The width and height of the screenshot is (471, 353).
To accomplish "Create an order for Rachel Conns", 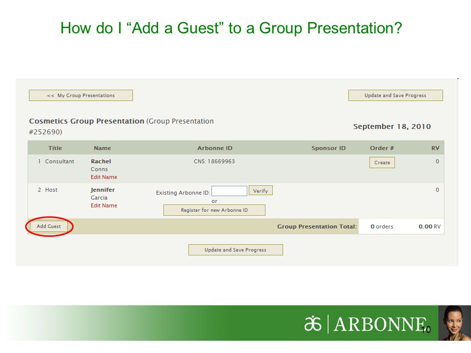I will (x=382, y=162).
